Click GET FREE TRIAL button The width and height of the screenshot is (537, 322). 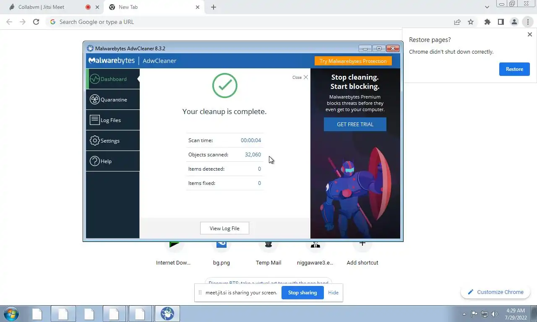[355, 124]
